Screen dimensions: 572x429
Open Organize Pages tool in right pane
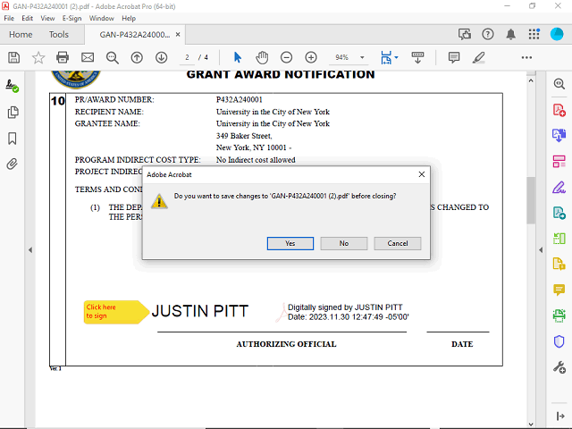[x=559, y=161]
